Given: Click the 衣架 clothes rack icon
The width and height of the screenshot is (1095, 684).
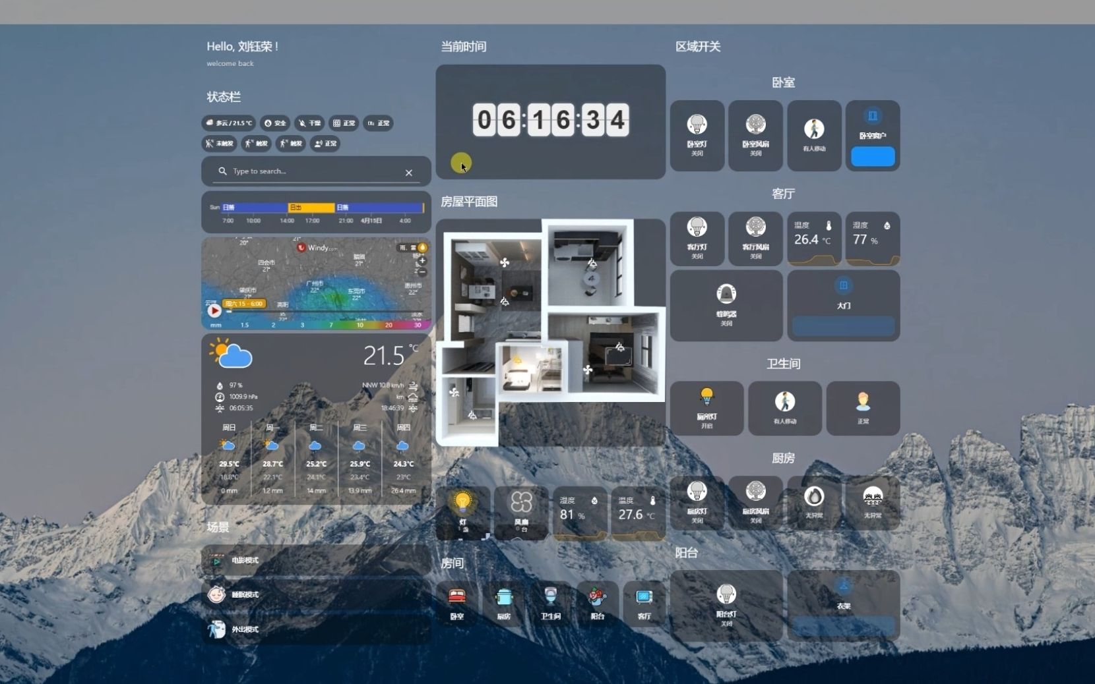Looking at the screenshot, I should (x=844, y=585).
